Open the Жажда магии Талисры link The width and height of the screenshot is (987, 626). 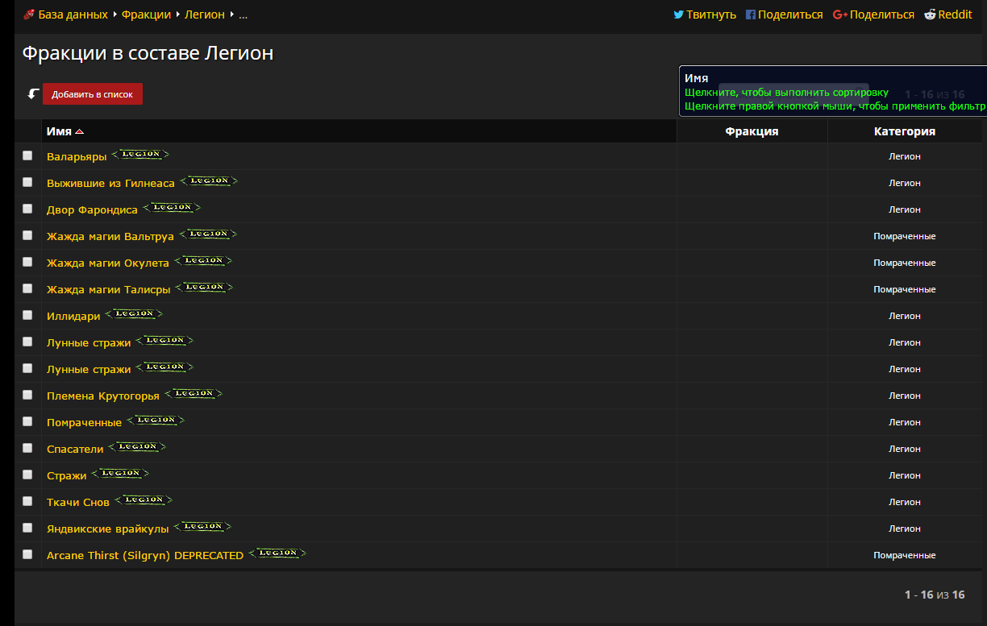tap(108, 289)
